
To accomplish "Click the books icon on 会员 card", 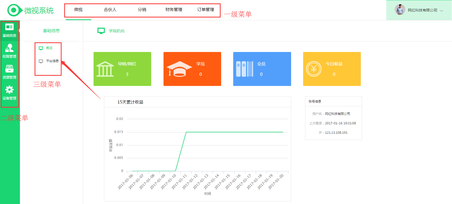I will tap(245, 69).
